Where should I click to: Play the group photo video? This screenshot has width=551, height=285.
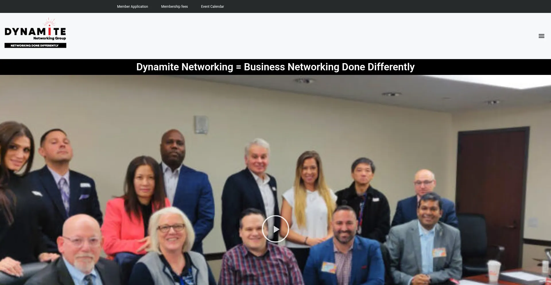tap(275, 229)
